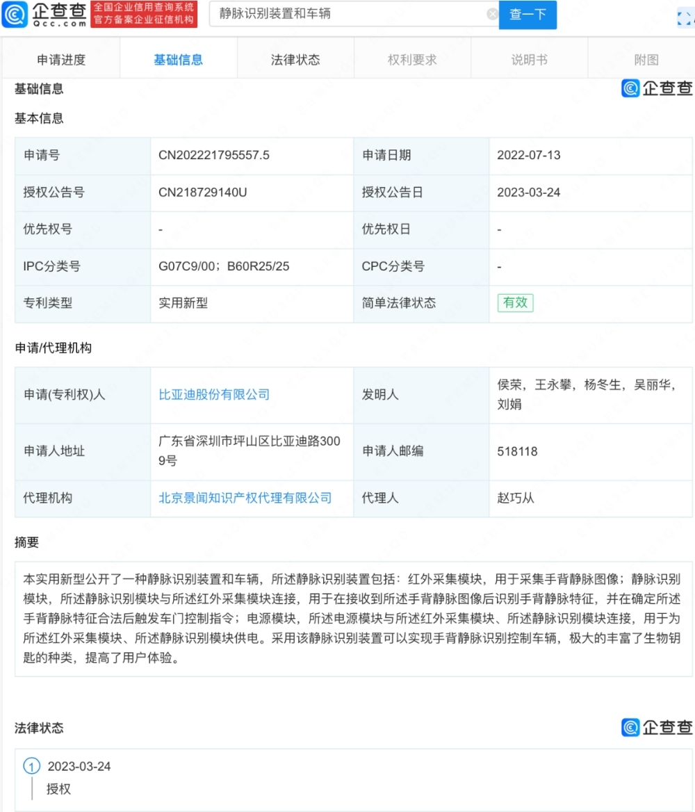Image resolution: width=695 pixels, height=812 pixels.
Task: Select grant announcement date 2023-03-24 cell
Action: (590, 193)
